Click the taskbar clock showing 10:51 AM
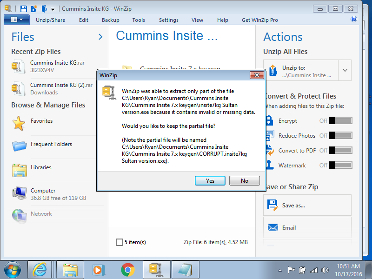 pos(348,270)
